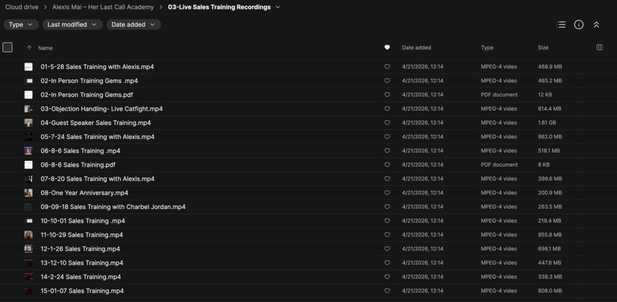Sort by the Size column header
Screen dimensions: 617x302
(543, 48)
